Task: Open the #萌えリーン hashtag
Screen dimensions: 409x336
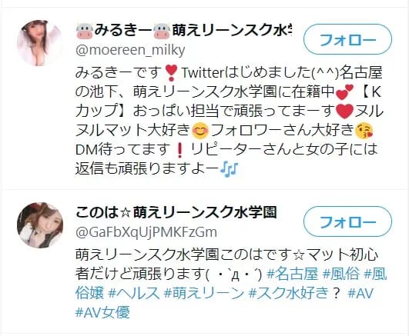Action: [x=203, y=293]
